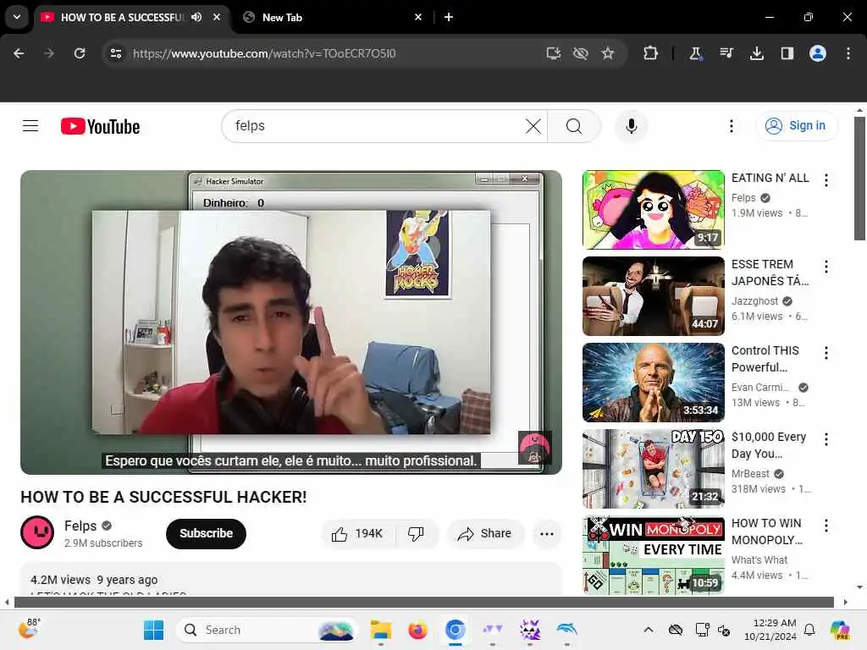Click the Sign in button
The height and width of the screenshot is (650, 867).
(x=796, y=126)
